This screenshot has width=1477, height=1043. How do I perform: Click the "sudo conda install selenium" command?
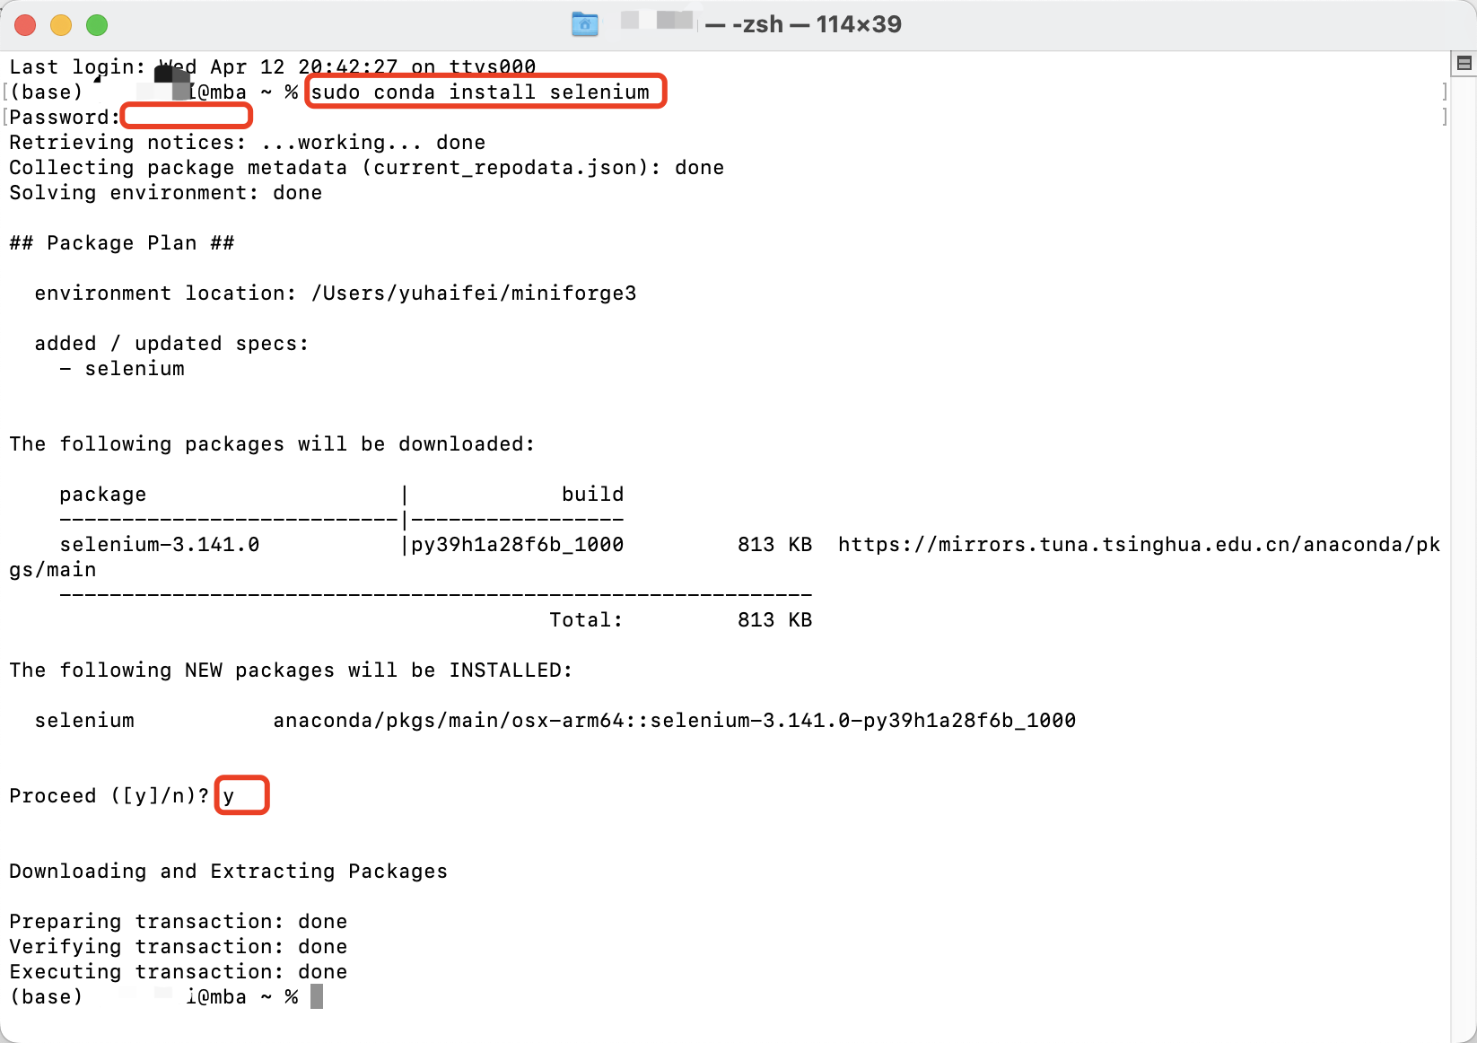coord(480,92)
